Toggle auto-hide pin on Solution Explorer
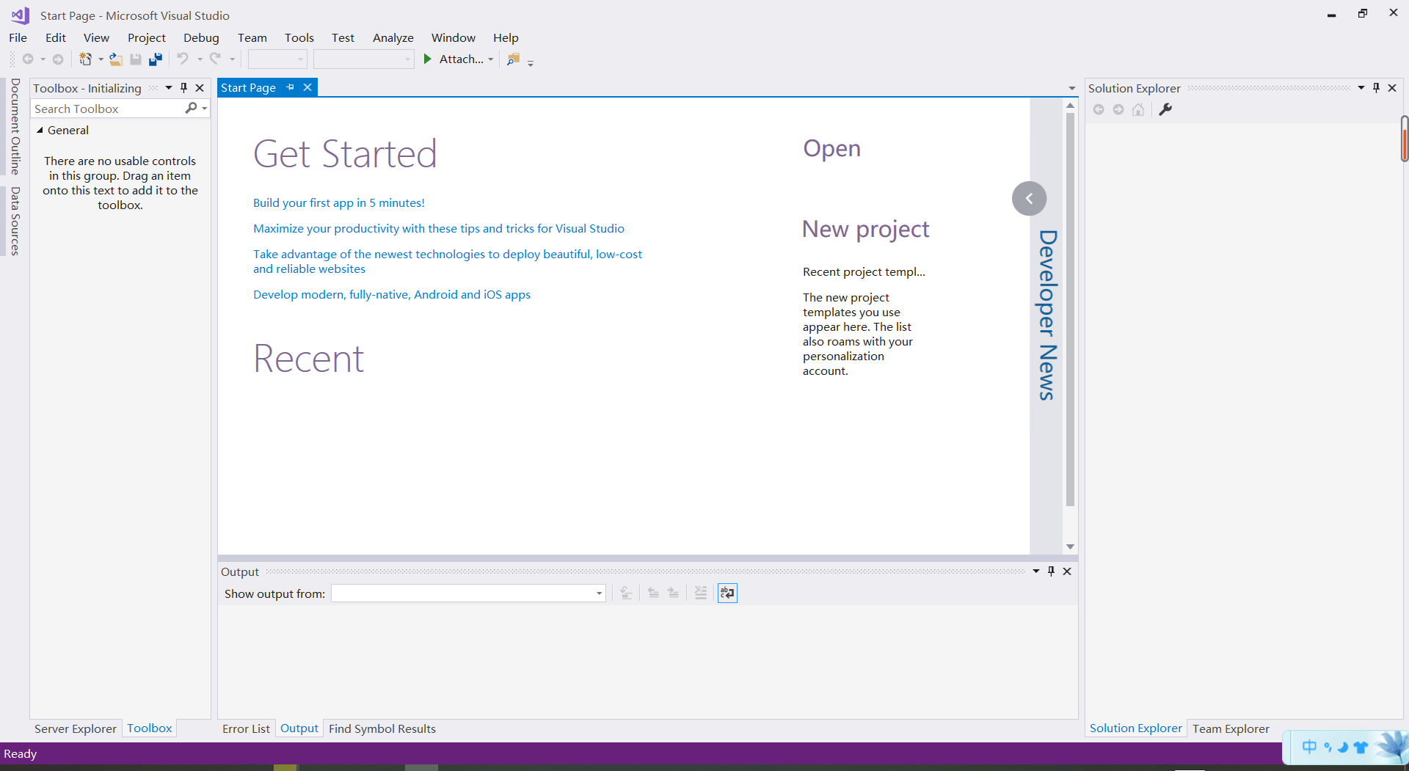The width and height of the screenshot is (1409, 771). click(x=1376, y=87)
